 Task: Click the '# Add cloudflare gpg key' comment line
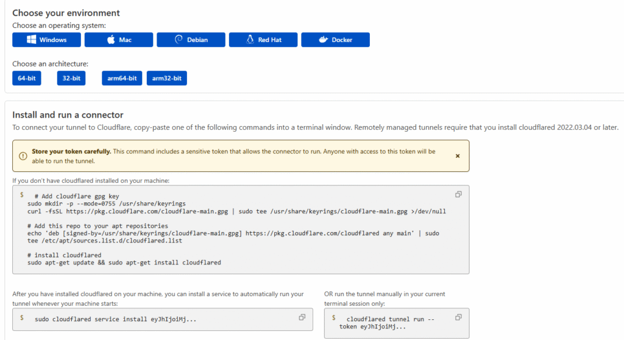pos(77,196)
